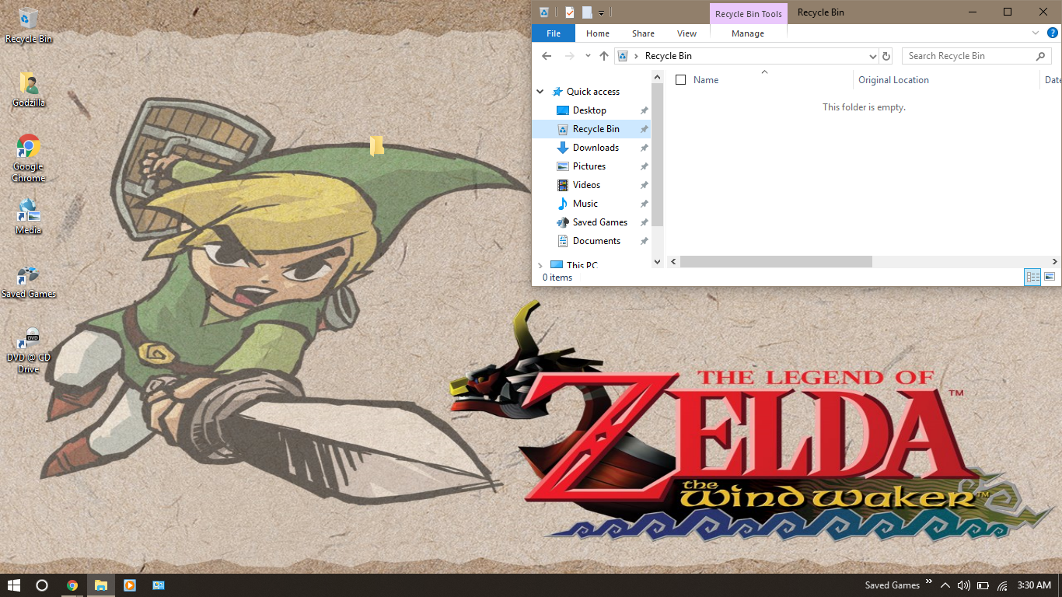Click the Recycle Bin Tools contextual tab
This screenshot has height=597, width=1062.
[x=749, y=13]
